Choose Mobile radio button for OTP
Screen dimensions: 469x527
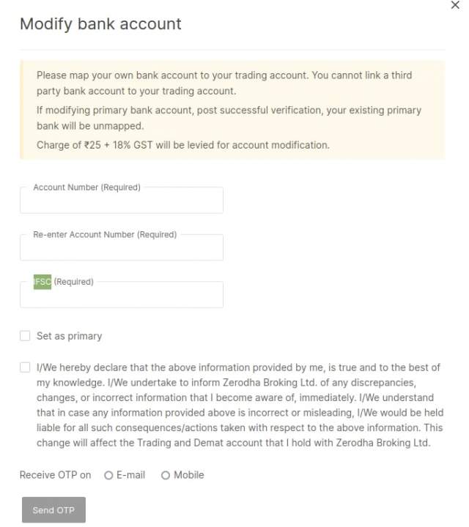166,476
